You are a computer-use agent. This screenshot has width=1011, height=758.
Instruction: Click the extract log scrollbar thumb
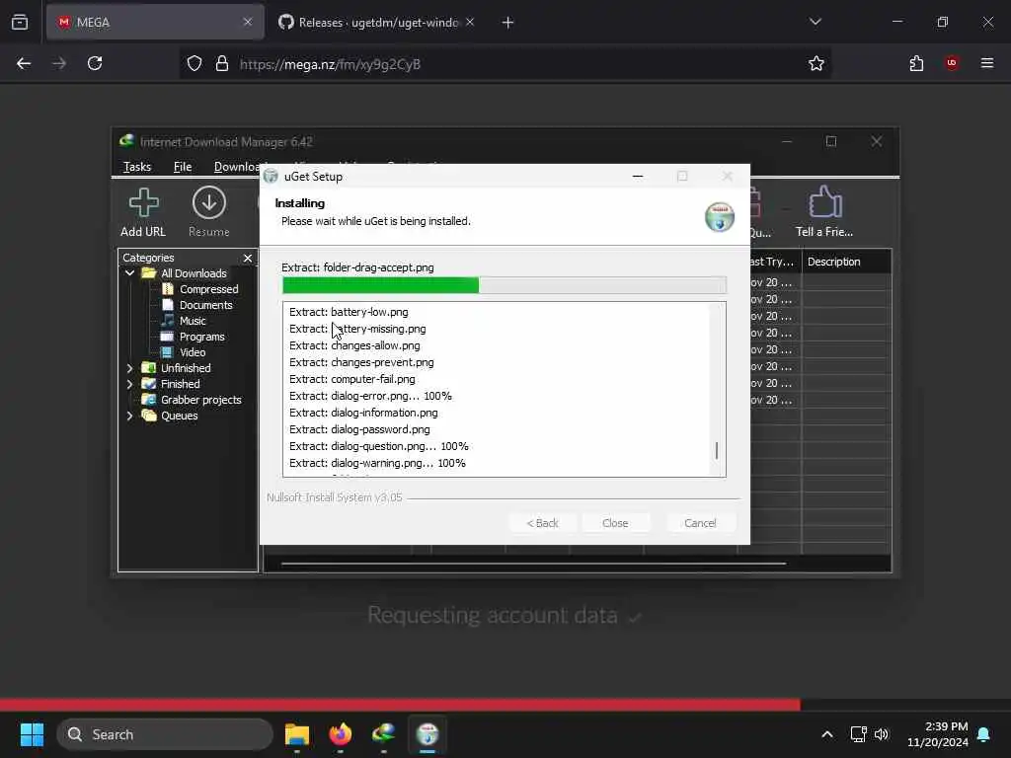717,450
